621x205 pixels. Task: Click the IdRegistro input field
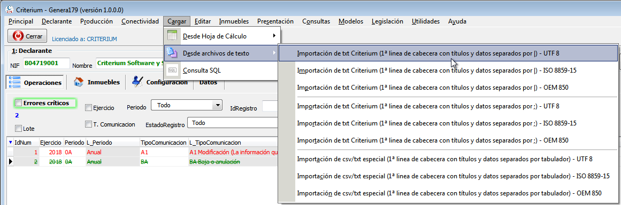(x=270, y=106)
